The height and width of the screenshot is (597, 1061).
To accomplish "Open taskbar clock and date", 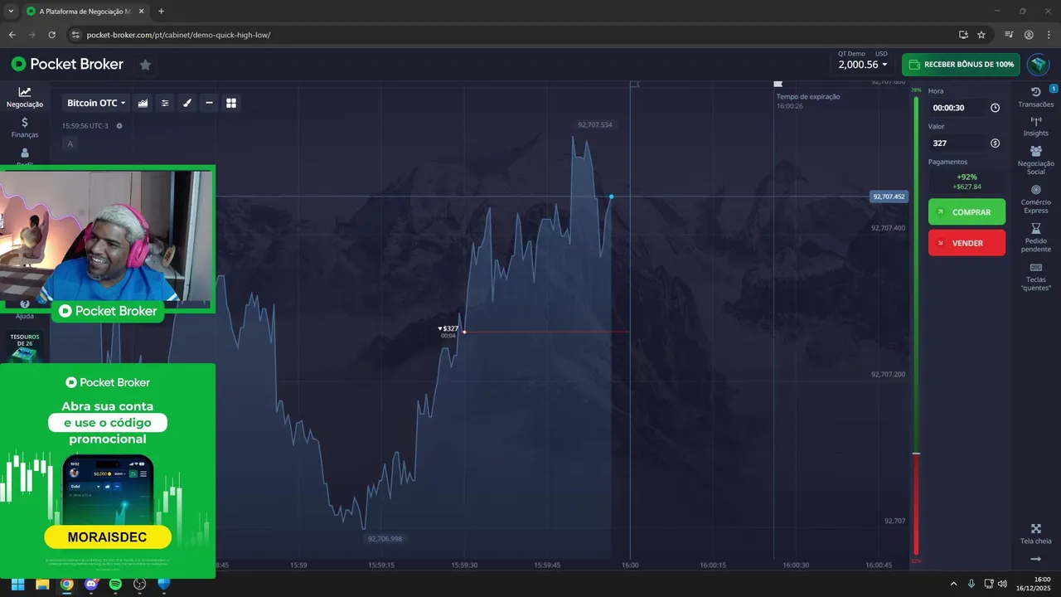I will pyautogui.click(x=1034, y=584).
